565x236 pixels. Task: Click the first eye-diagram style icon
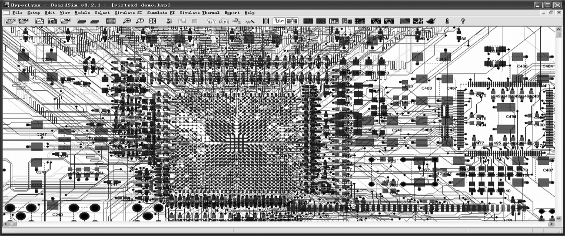pos(376,21)
